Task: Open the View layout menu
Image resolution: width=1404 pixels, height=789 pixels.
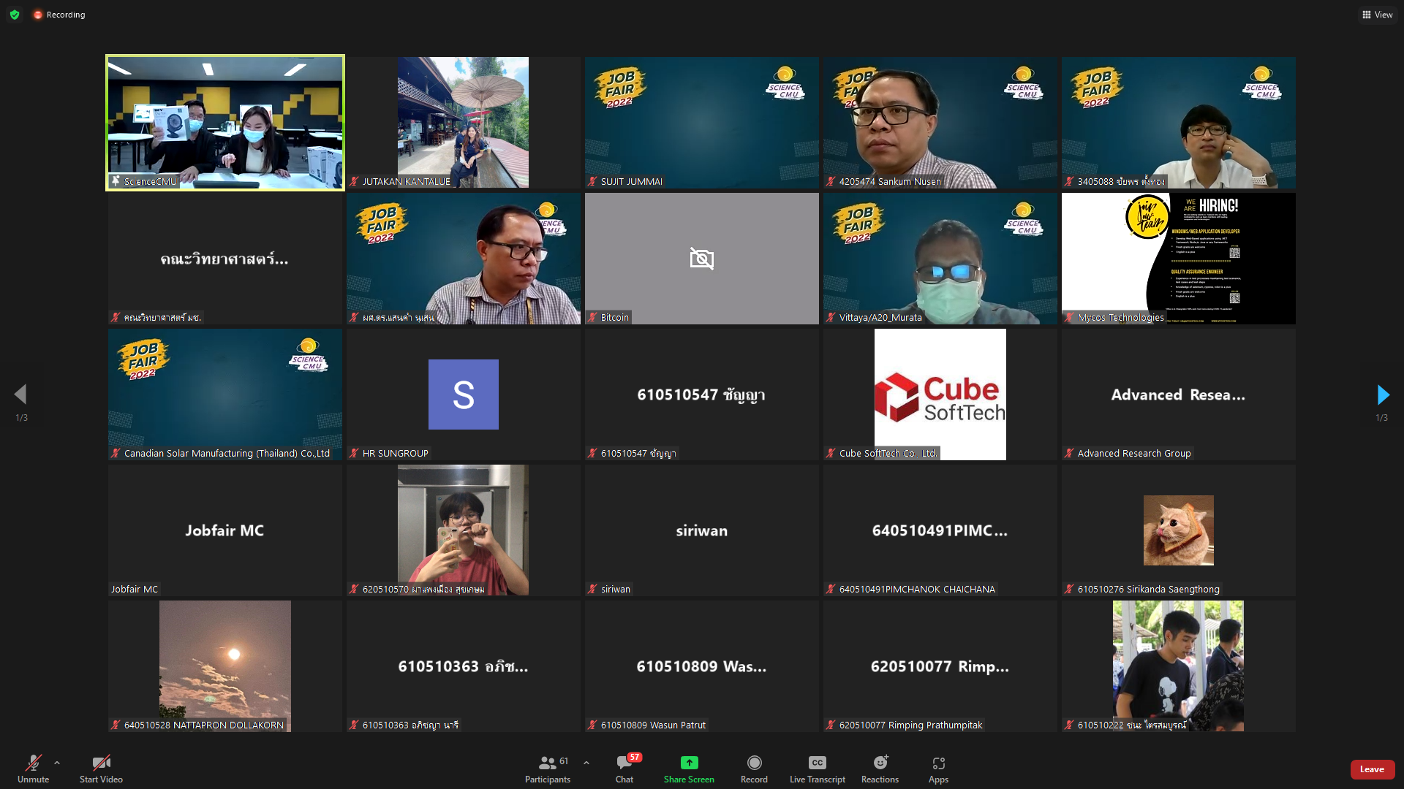Action: (1377, 15)
